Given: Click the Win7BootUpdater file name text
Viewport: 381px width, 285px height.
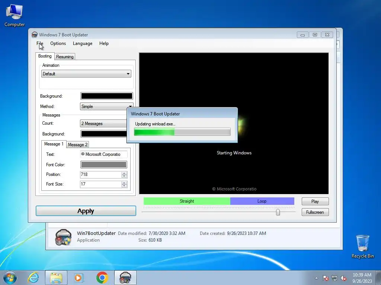Looking at the screenshot, I should click(x=96, y=233).
